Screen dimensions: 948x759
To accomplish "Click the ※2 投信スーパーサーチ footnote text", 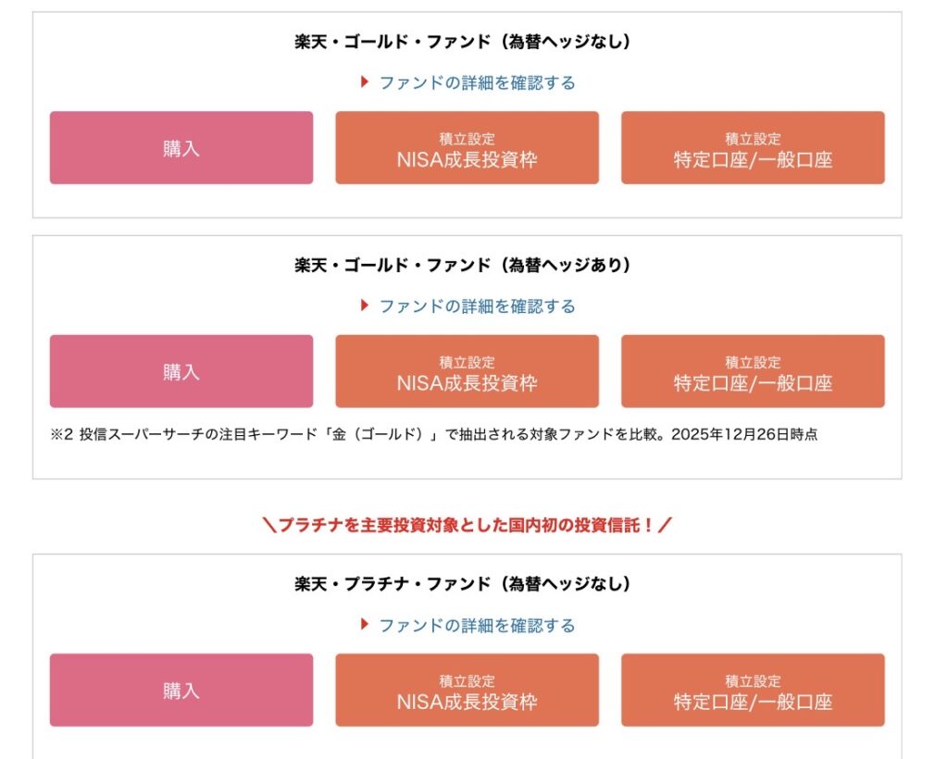I will (x=434, y=434).
